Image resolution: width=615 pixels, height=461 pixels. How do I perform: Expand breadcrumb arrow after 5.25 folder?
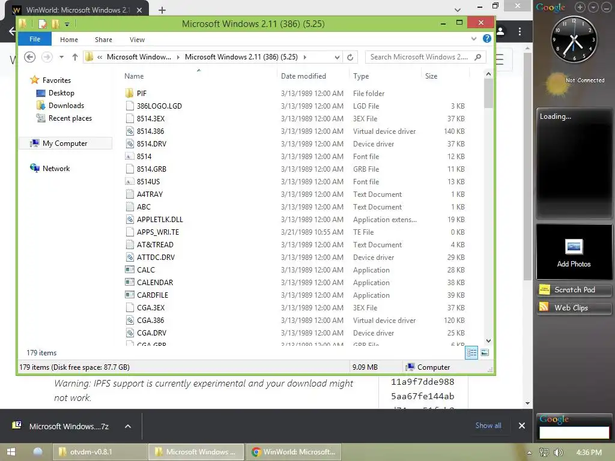click(x=304, y=57)
